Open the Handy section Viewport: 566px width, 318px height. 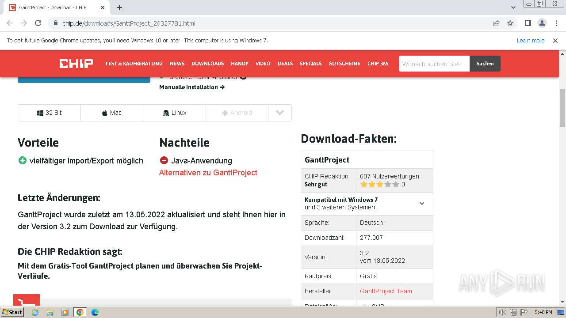(x=239, y=64)
